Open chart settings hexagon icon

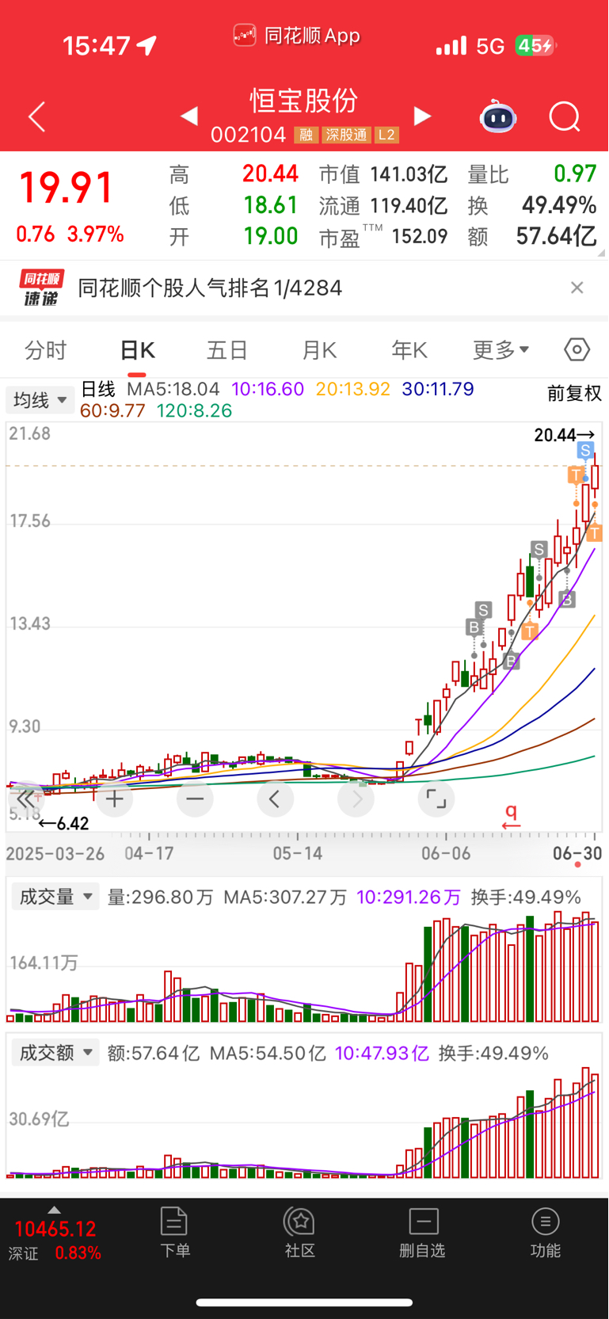(577, 349)
